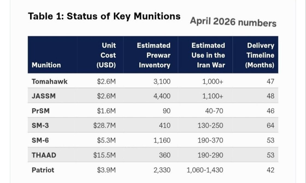Click the Table 1 Status of Key Munitions title
The width and height of the screenshot is (306, 183).
(104, 16)
